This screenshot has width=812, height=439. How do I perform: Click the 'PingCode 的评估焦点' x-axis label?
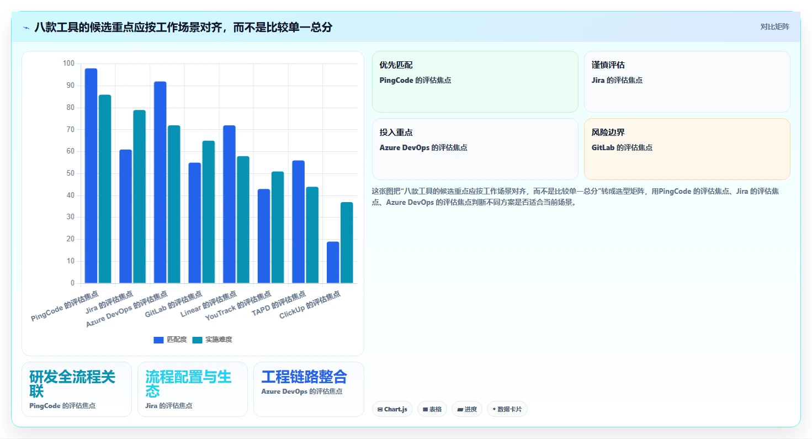pyautogui.click(x=65, y=305)
